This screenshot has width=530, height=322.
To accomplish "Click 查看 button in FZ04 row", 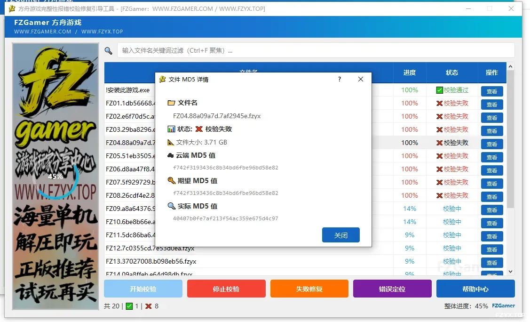I will [492, 144].
